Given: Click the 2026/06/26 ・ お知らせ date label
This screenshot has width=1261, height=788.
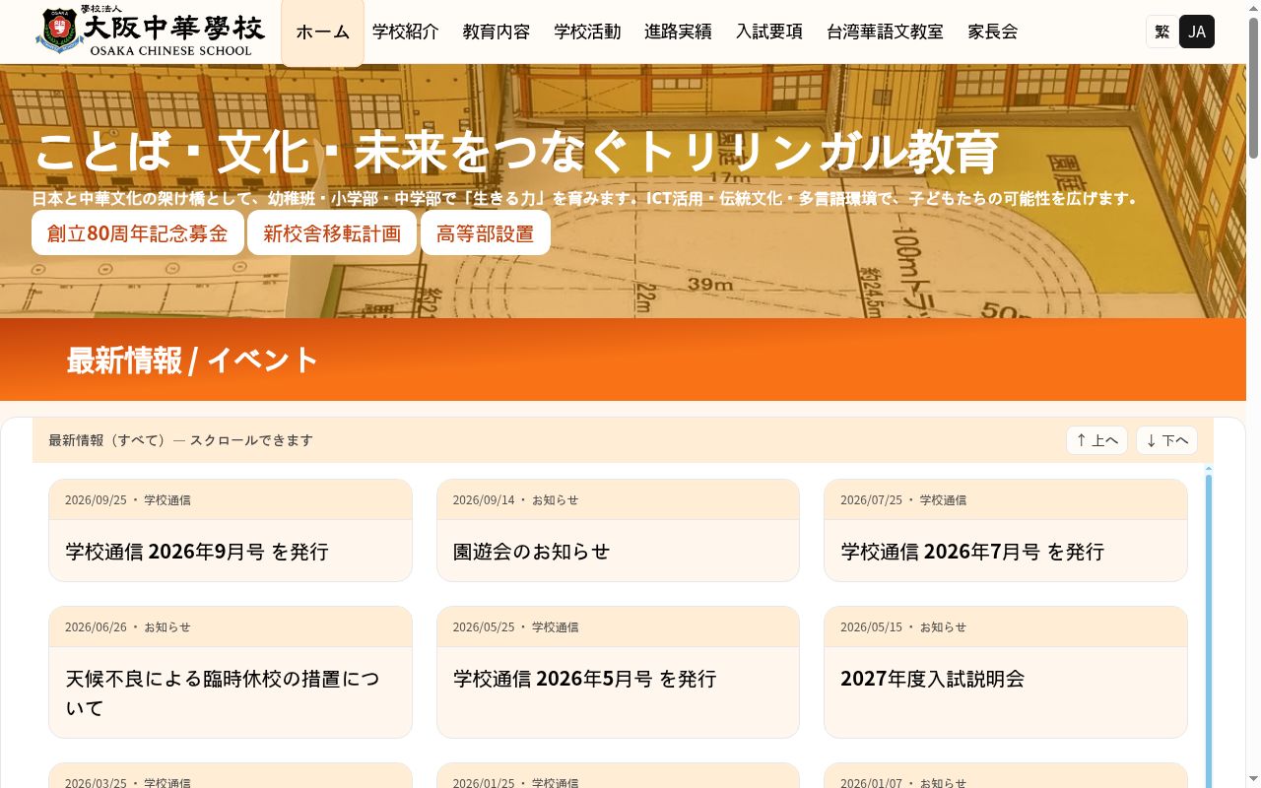Looking at the screenshot, I should (128, 626).
